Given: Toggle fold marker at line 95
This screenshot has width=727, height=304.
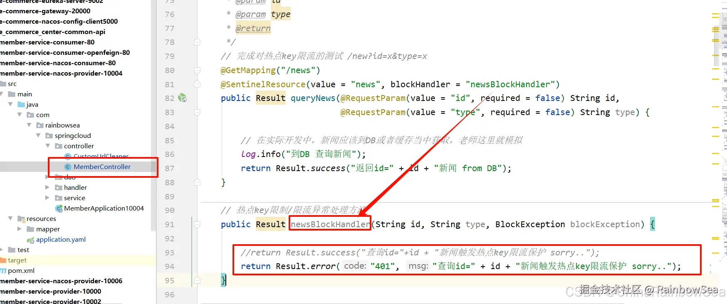Looking at the screenshot, I should point(197,280).
